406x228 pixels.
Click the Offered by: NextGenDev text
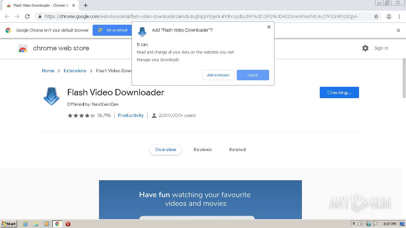pos(93,104)
